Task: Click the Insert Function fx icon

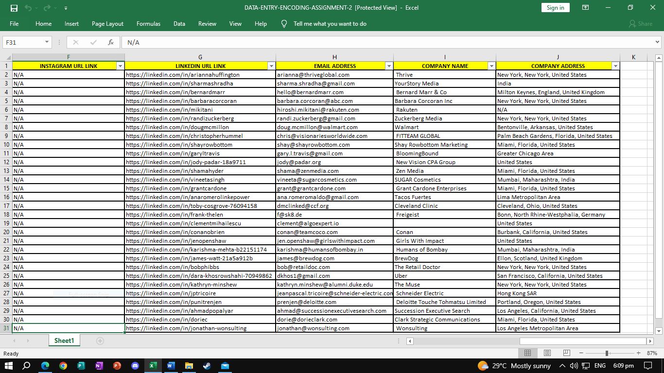Action: pyautogui.click(x=111, y=42)
